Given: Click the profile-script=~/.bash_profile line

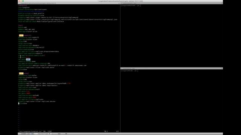Looking at the screenshot, I should point(31,13).
